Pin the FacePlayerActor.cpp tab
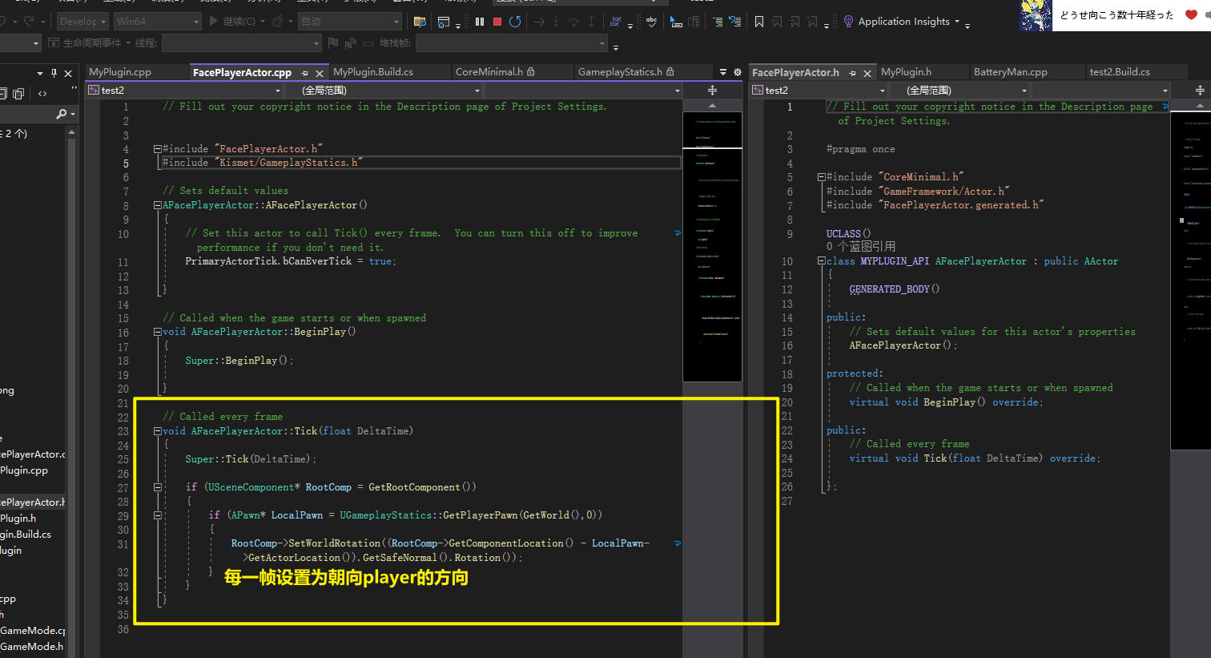Screen dimensions: 1211x658 click(x=304, y=73)
